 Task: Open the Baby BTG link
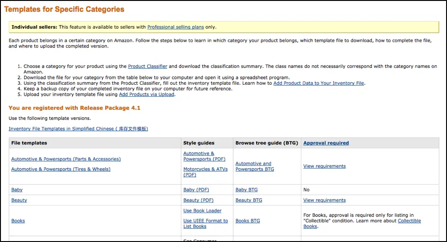(x=247, y=190)
